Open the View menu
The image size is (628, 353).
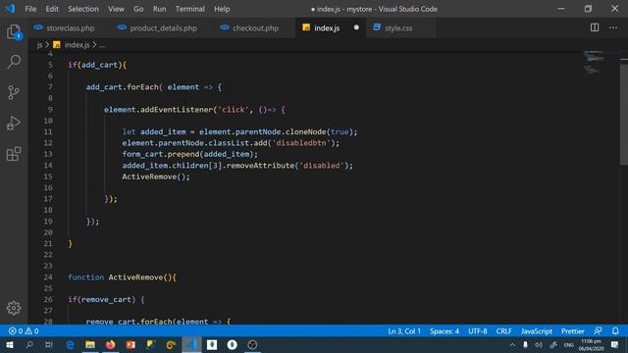(116, 9)
